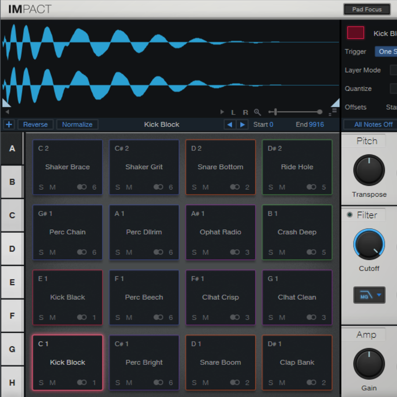The height and width of the screenshot is (397, 397).
Task: Go to previous sample with the left arrow
Action: (x=230, y=124)
